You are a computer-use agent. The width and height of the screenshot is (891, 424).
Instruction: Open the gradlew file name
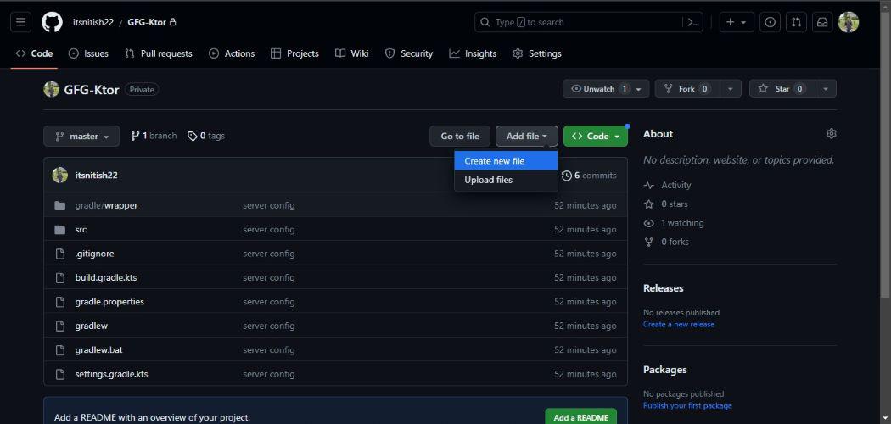tap(92, 326)
